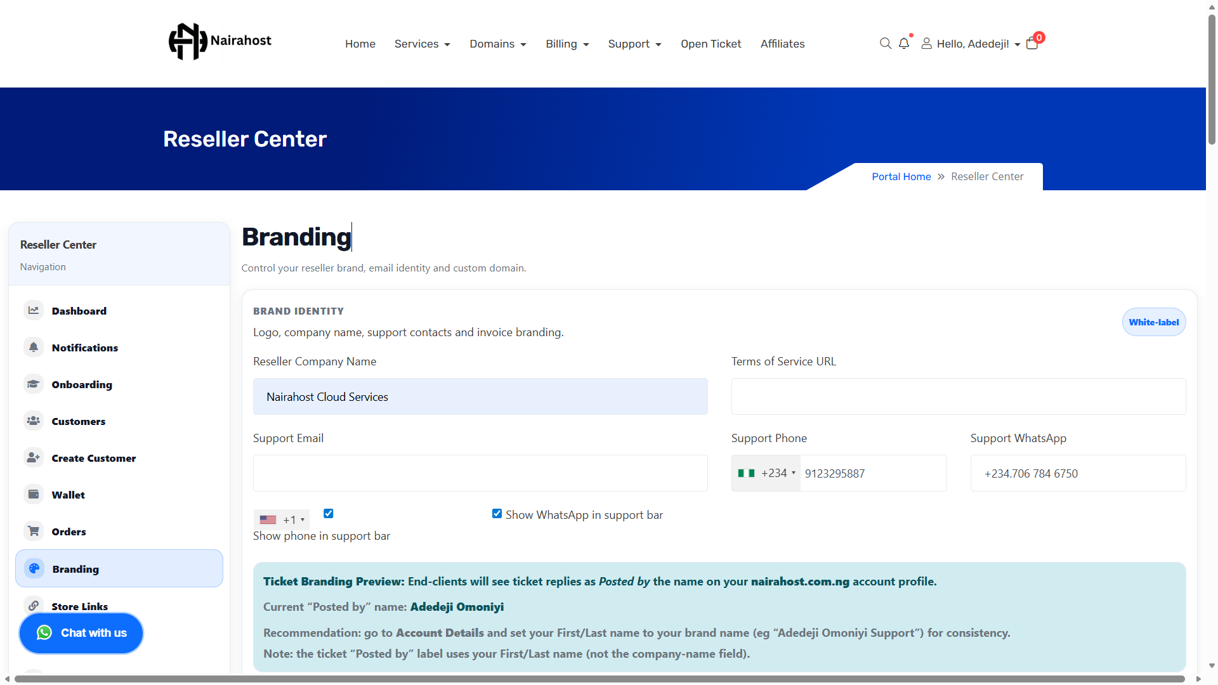
Task: Click the Reseller Company Name field
Action: click(480, 396)
